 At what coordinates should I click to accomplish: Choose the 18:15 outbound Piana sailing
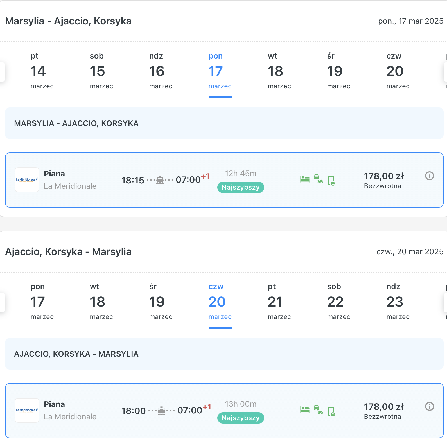tap(224, 180)
